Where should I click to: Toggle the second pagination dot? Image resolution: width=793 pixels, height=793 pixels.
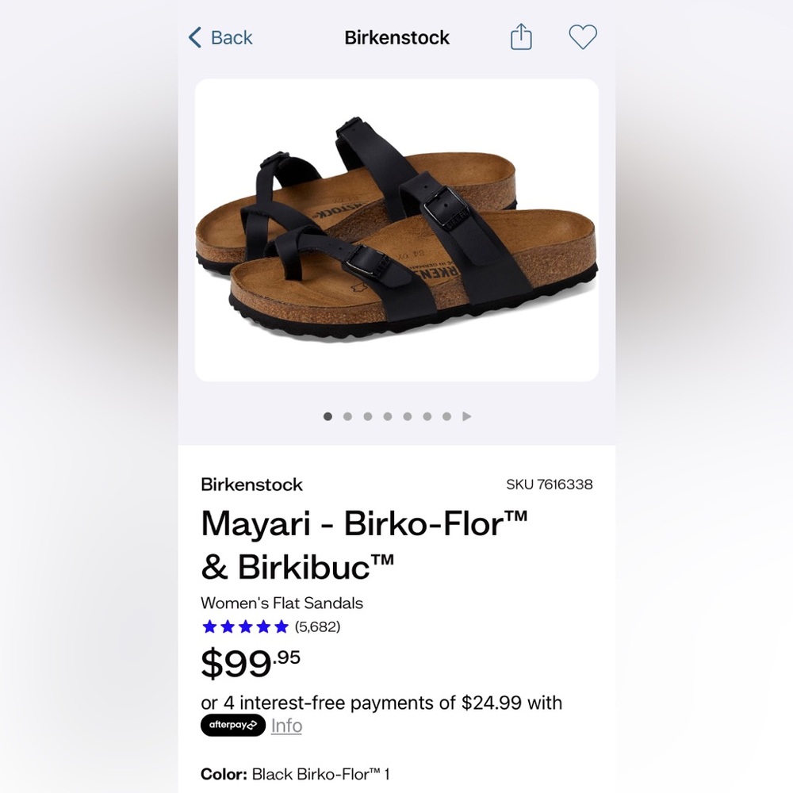[347, 416]
